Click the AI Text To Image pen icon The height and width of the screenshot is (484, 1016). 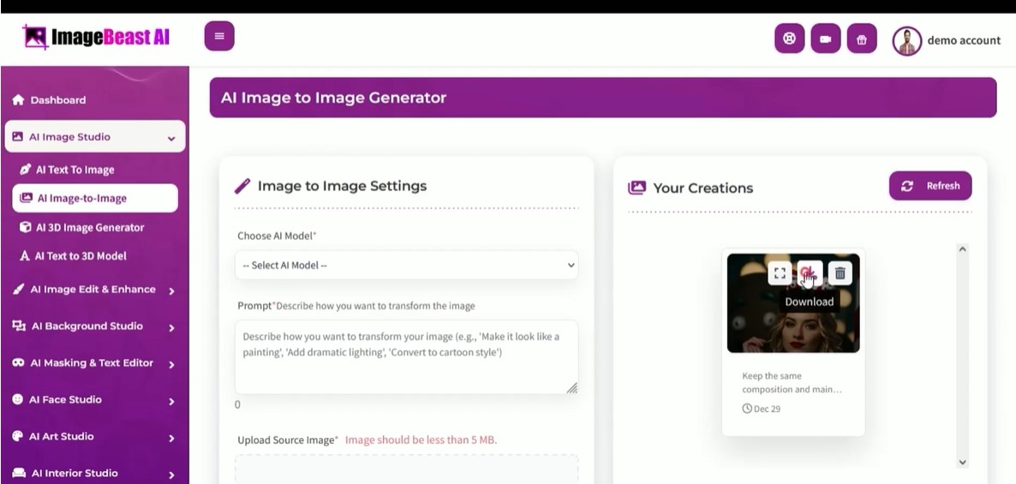click(x=25, y=170)
